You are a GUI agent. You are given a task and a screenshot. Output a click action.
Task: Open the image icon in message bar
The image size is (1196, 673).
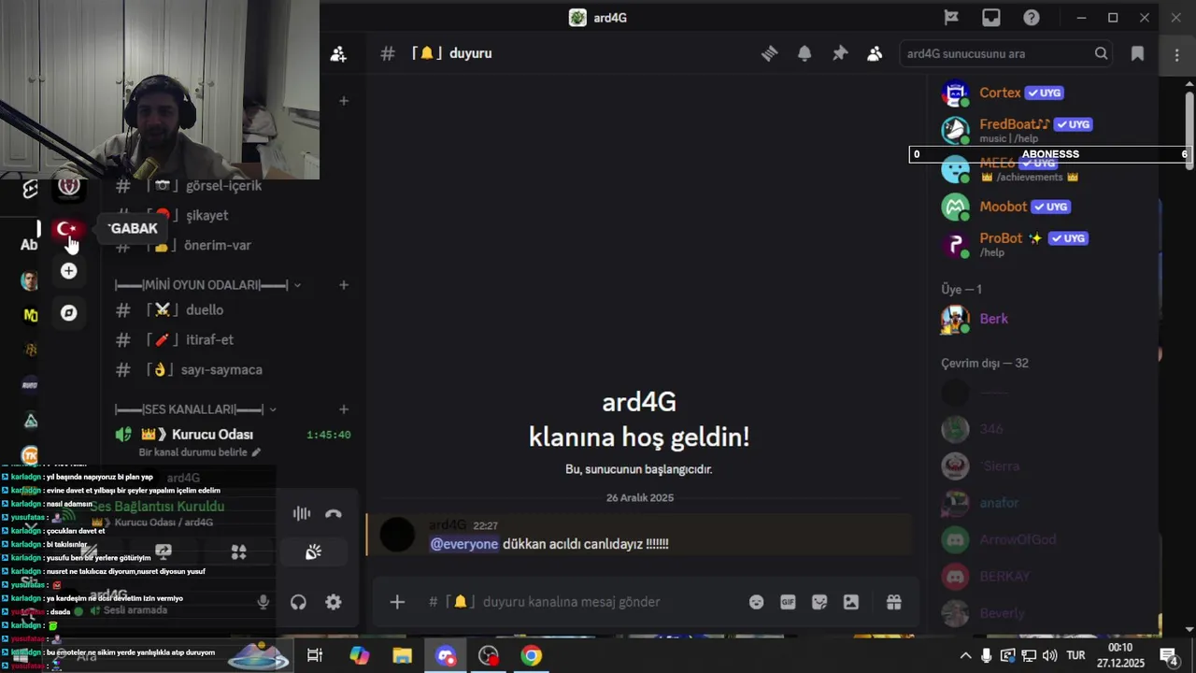(x=851, y=602)
